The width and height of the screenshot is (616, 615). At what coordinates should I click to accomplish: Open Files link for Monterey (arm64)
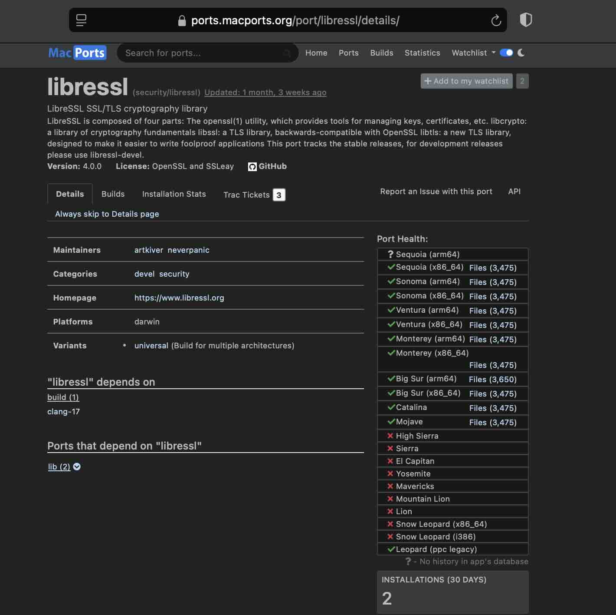[493, 340]
